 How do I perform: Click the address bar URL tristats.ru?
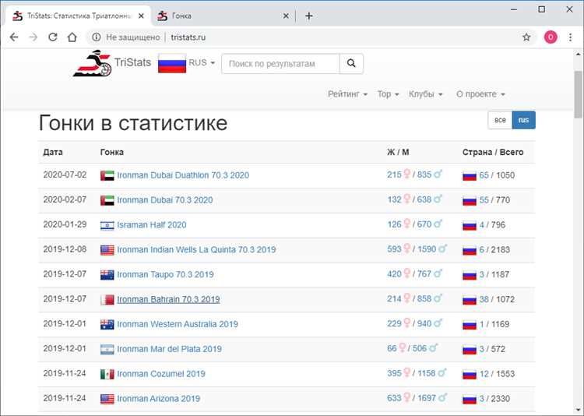pyautogui.click(x=188, y=37)
